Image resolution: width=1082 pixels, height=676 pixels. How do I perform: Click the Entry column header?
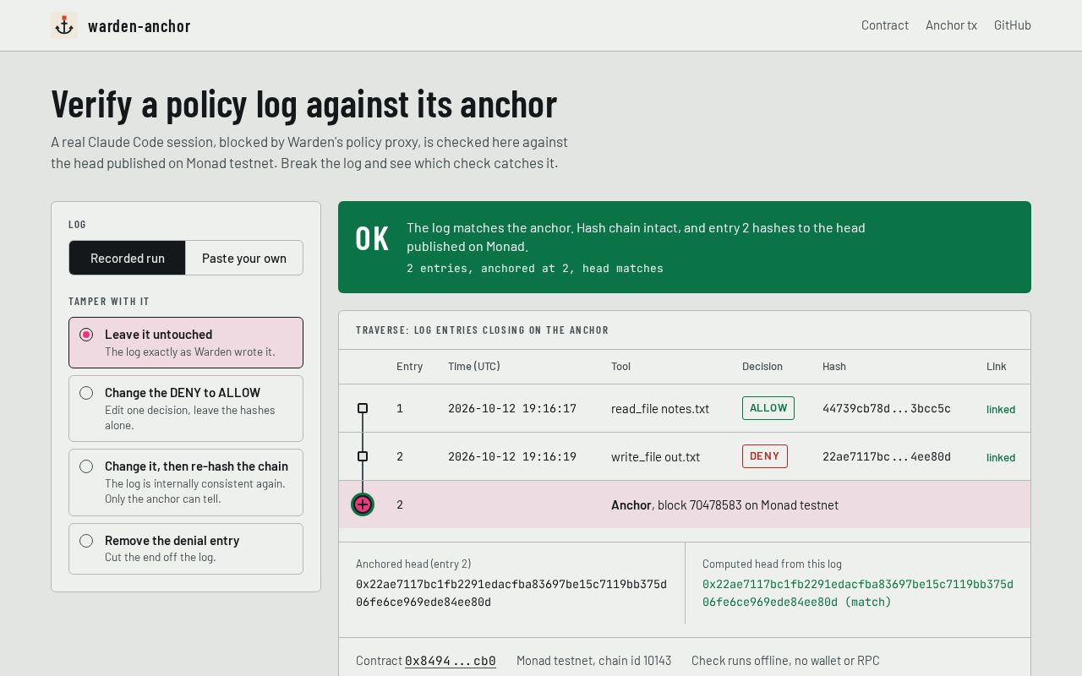coord(409,366)
